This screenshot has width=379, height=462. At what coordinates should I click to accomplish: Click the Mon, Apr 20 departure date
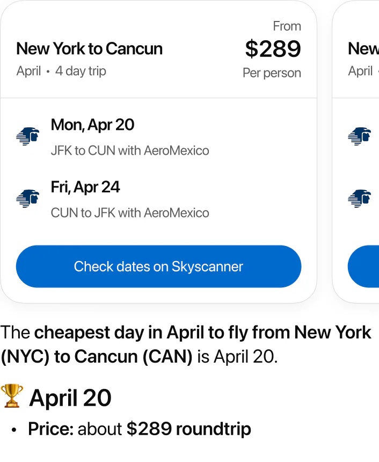pyautogui.click(x=92, y=125)
